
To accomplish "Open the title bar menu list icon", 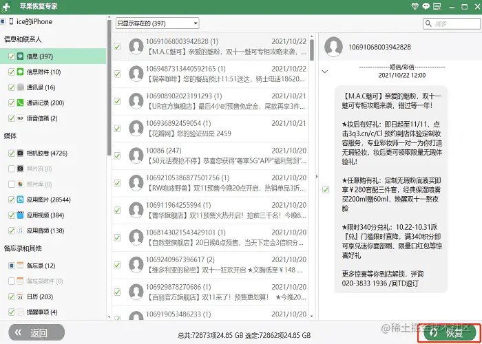I will [437, 6].
